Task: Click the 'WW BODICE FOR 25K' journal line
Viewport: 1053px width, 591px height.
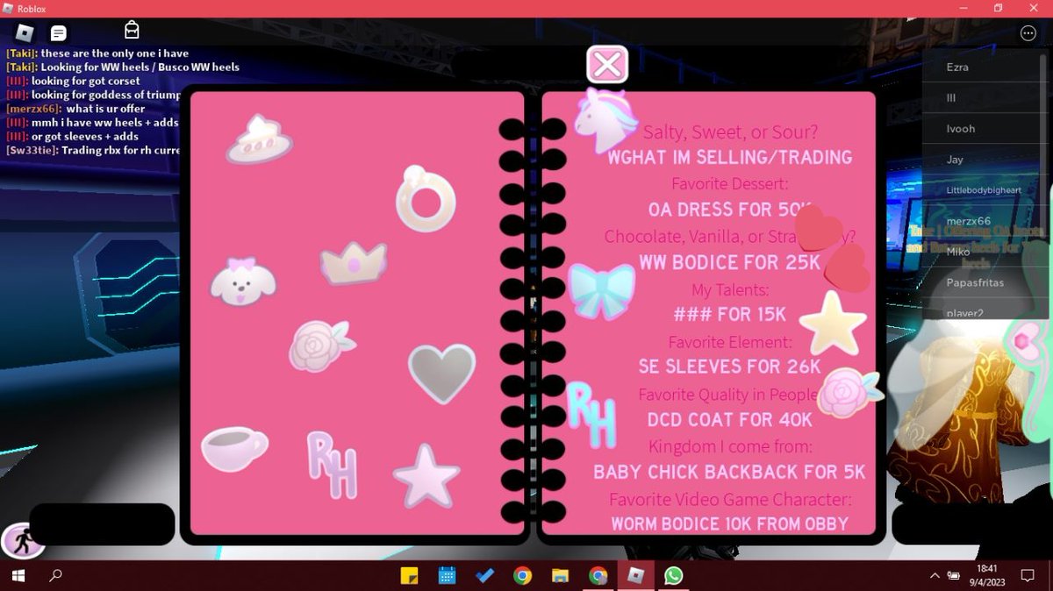Action: [729, 262]
